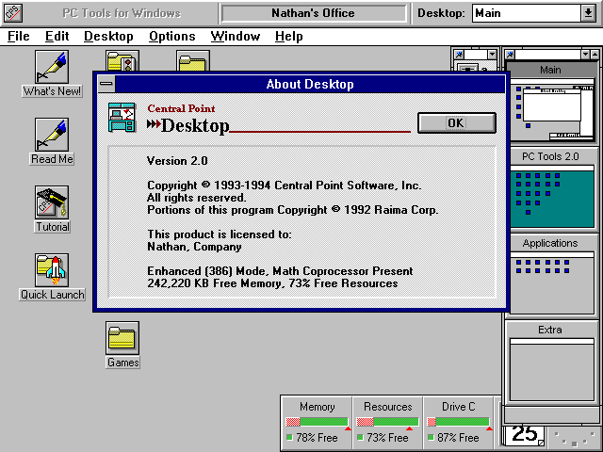Click the 'All rights reserved.' line
Image resolution: width=603 pixels, height=452 pixels.
pyautogui.click(x=197, y=198)
